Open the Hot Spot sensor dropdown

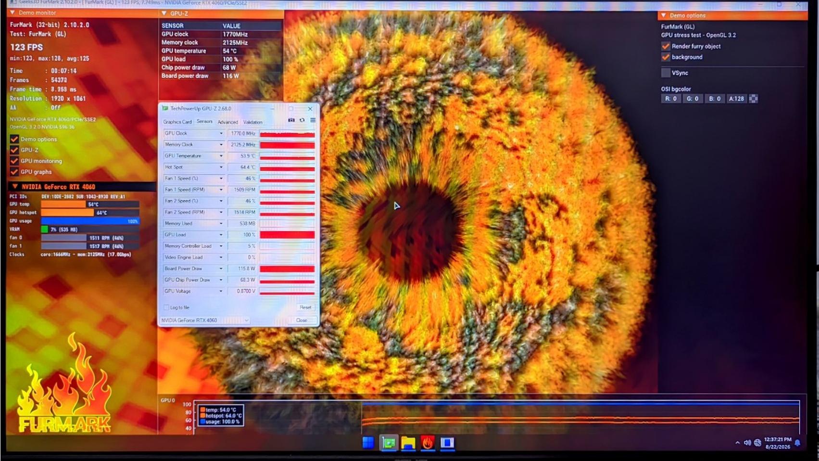coord(221,167)
